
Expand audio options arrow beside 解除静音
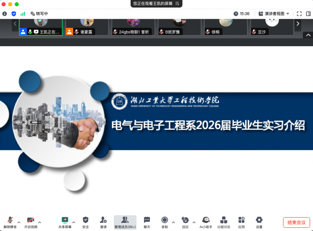(19, 222)
